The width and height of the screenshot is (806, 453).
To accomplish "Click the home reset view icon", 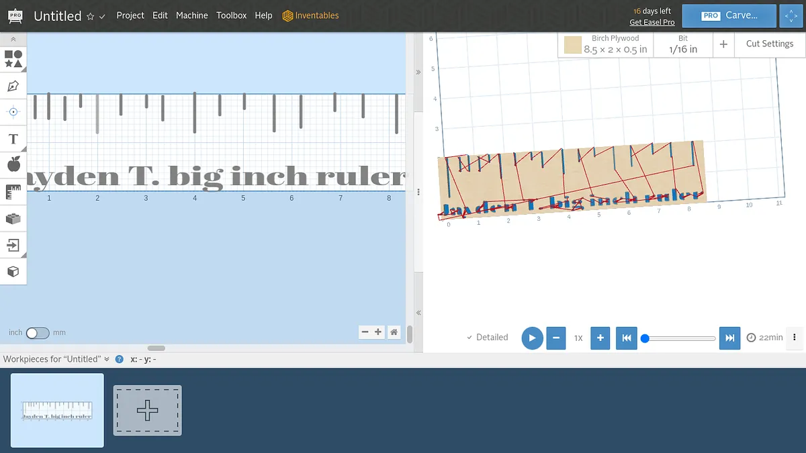I will (394, 332).
